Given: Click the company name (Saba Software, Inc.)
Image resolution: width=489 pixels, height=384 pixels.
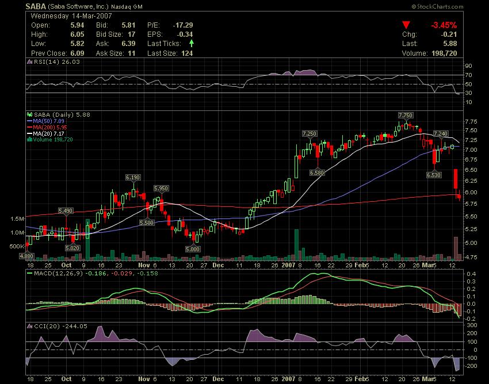Looking at the screenshot, I should tap(78, 6).
